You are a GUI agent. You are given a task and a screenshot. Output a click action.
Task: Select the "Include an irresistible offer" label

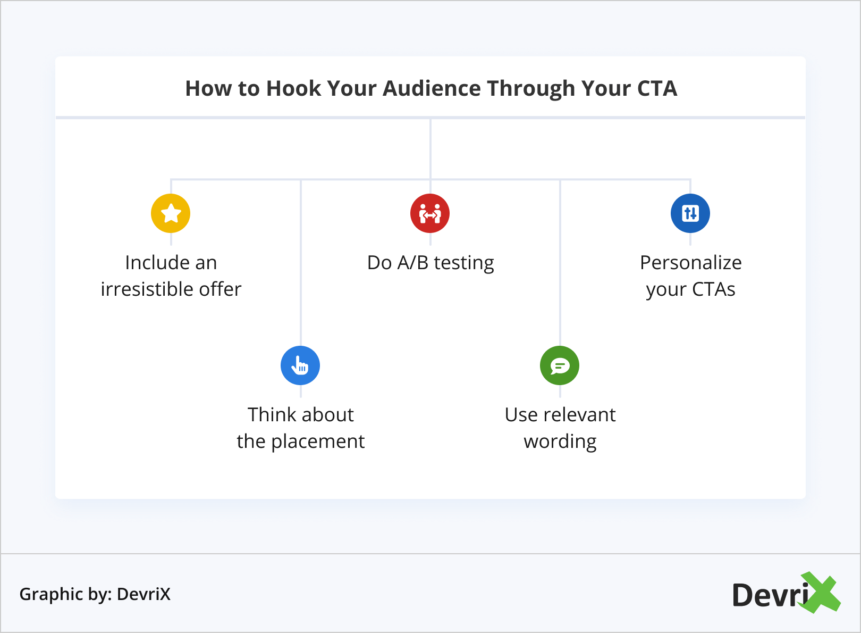[x=171, y=276]
